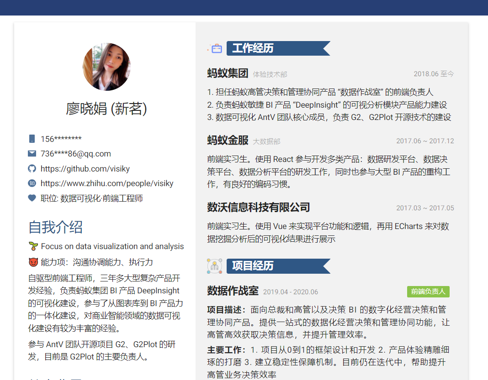Click the date 2017.03 ~ 2017.05
This screenshot has width=488, height=380.
pyautogui.click(x=425, y=208)
